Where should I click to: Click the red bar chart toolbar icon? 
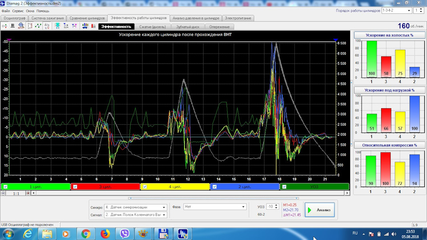[94, 26]
